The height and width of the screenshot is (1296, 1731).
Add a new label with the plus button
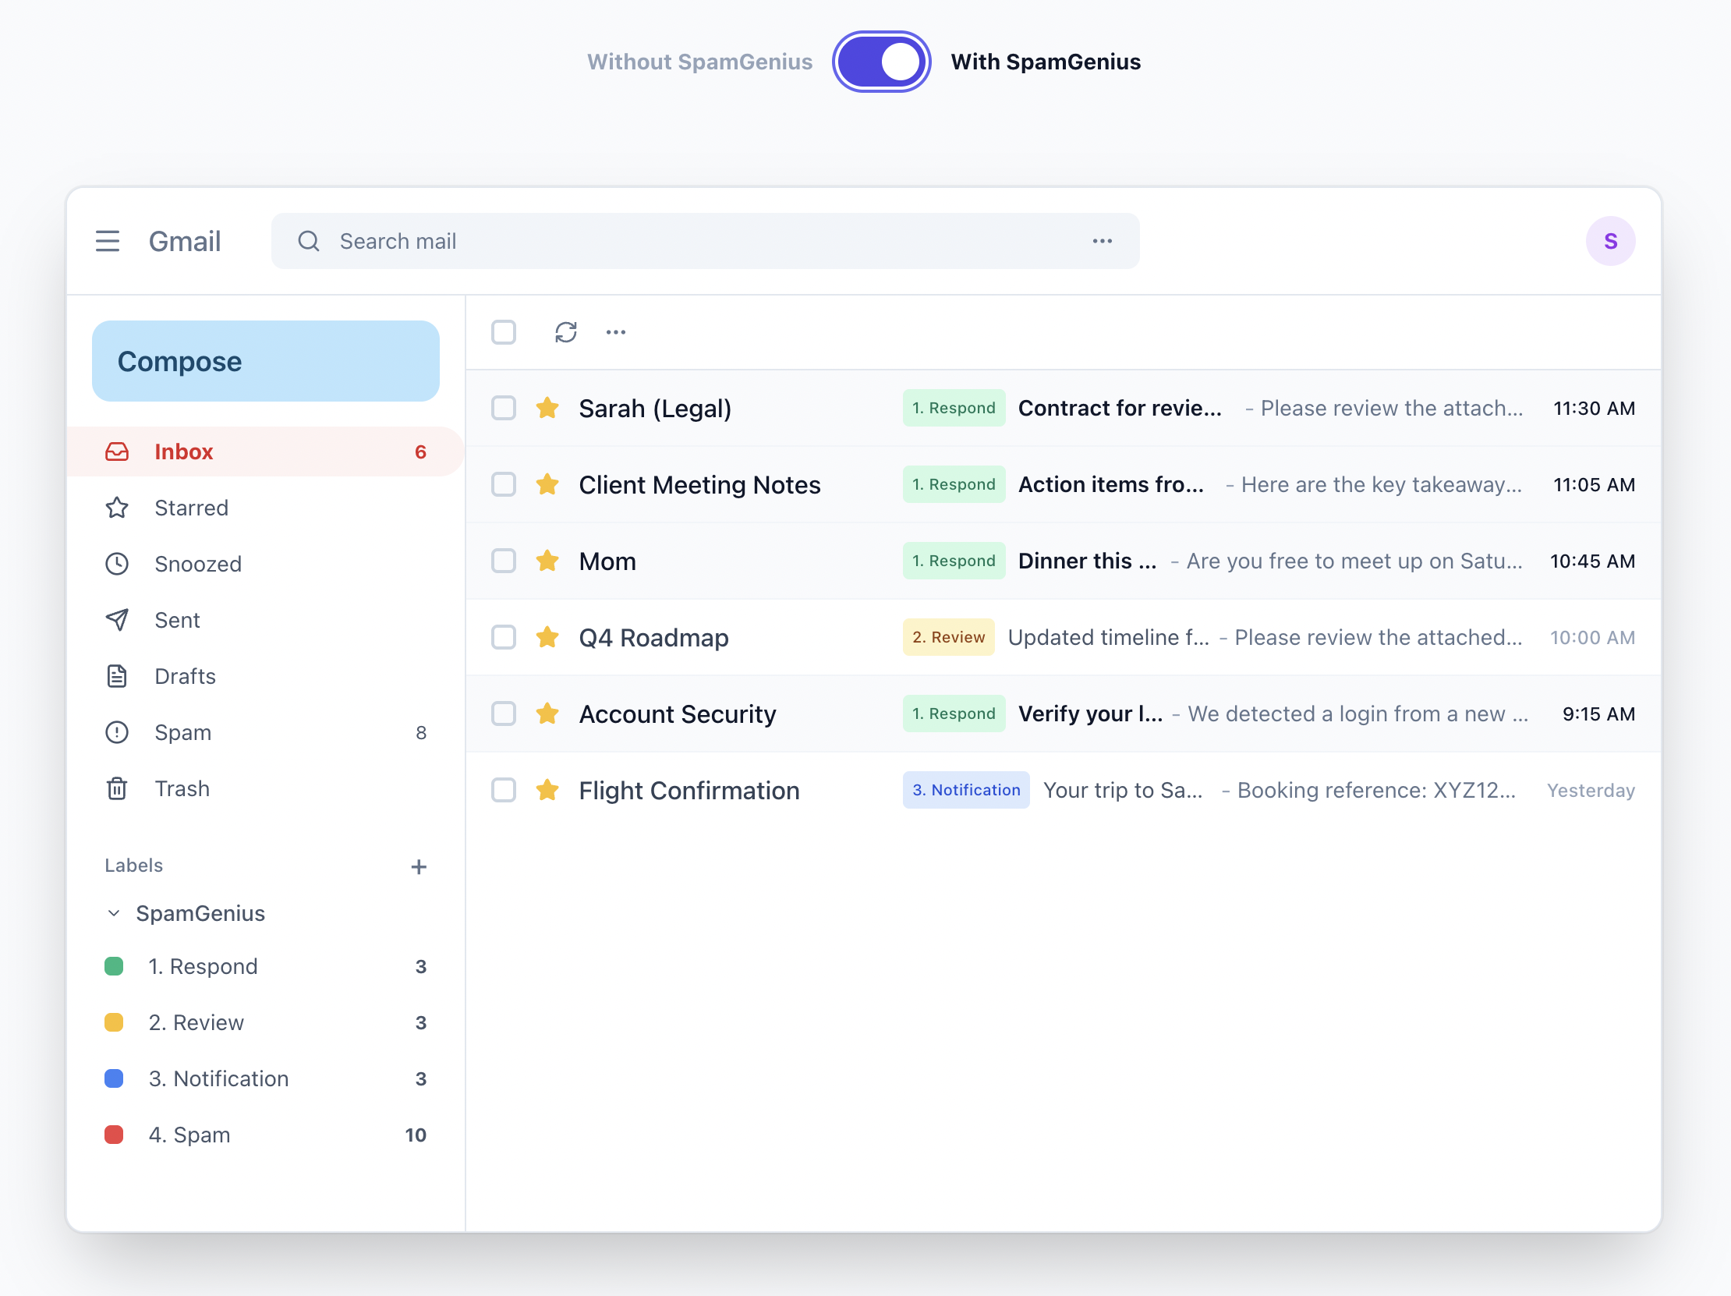coord(419,866)
